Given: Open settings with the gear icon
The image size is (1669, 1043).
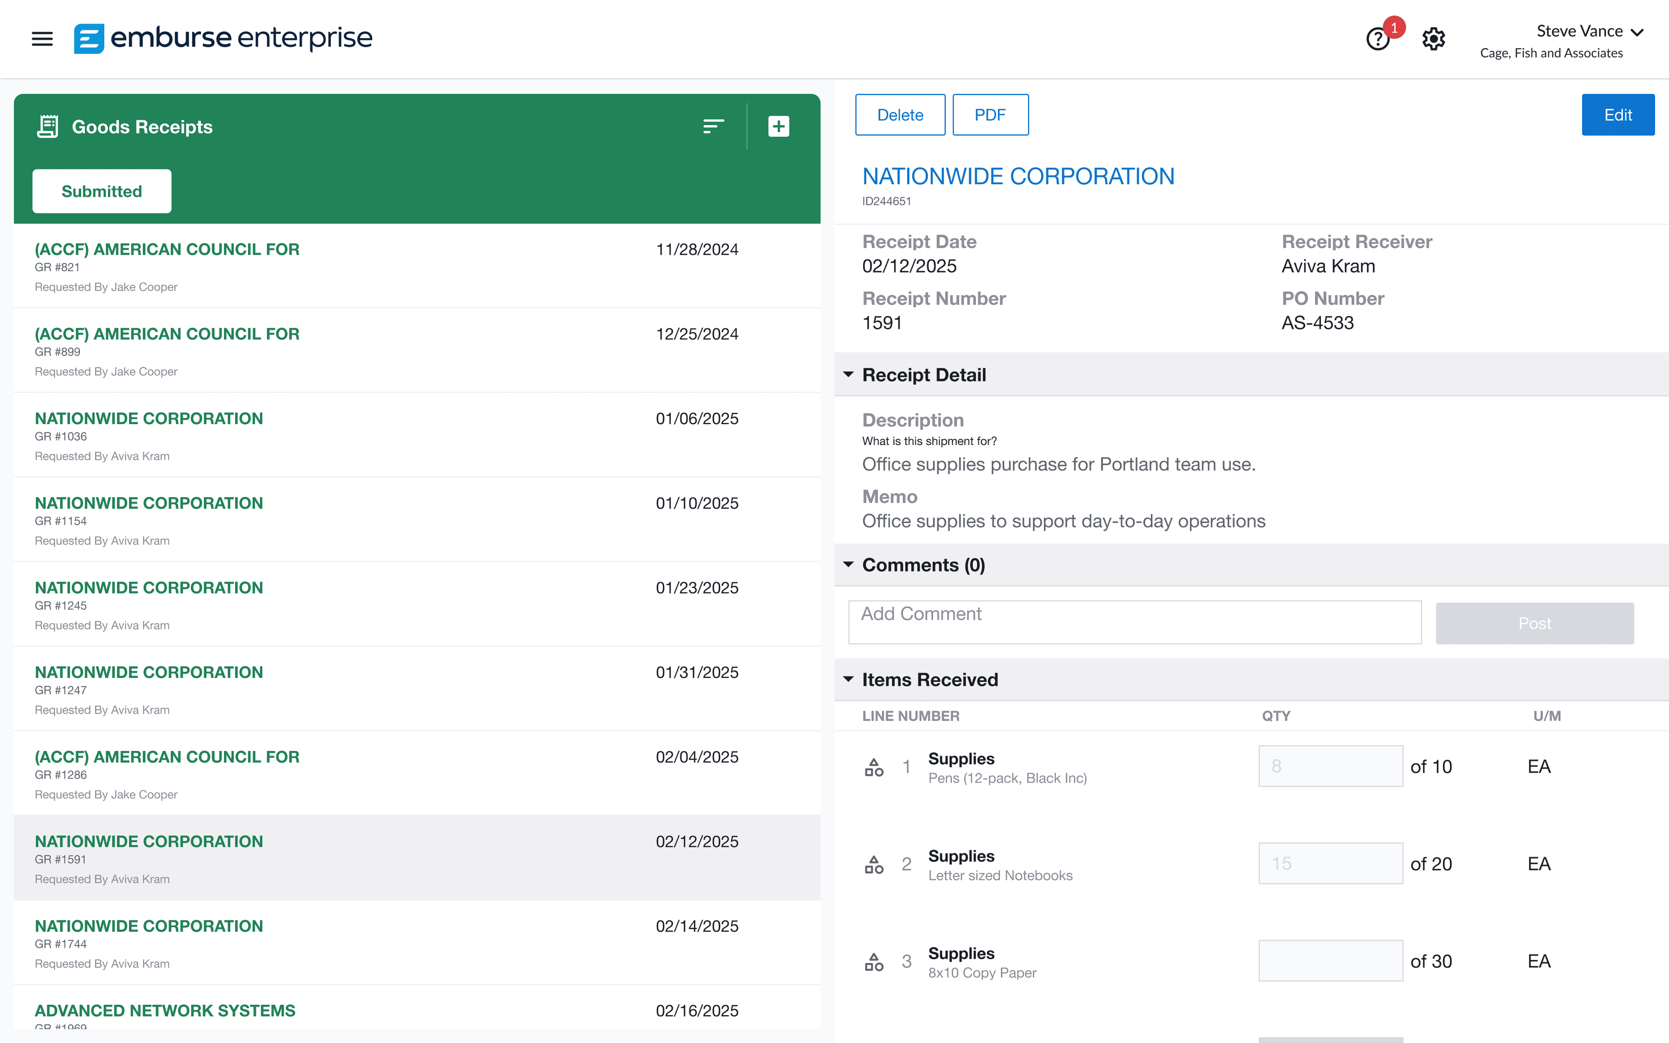Looking at the screenshot, I should click(x=1433, y=39).
